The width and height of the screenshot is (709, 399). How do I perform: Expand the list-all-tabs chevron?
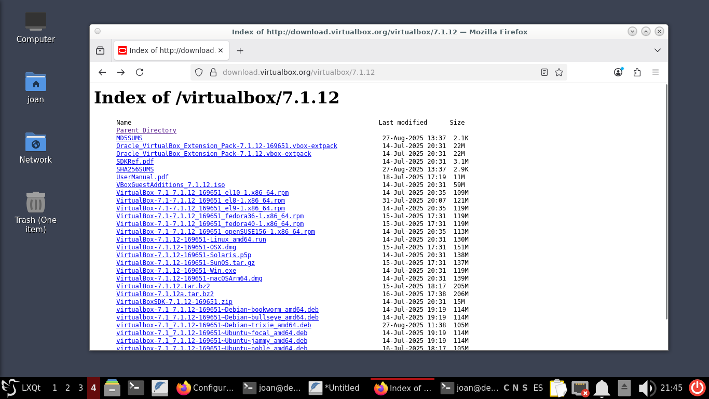pyautogui.click(x=657, y=50)
